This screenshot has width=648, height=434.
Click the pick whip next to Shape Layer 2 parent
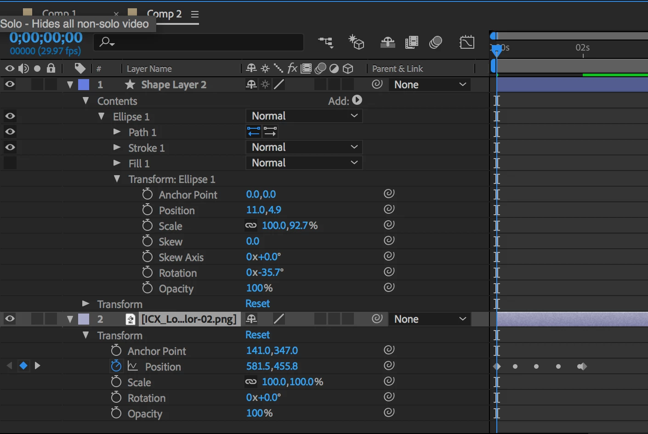tap(377, 84)
